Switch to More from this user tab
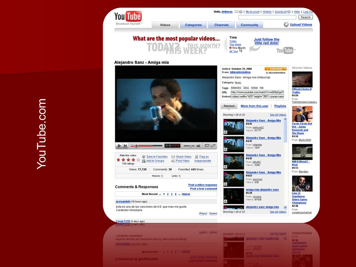Screen dimensions: 356x267 [254, 106]
